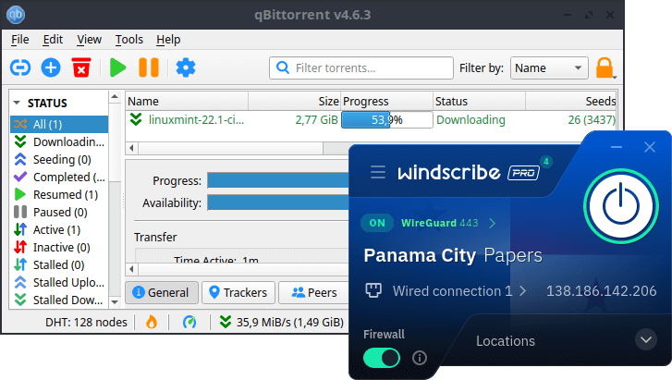
Task: Open WireGuard 443 protocol chevron
Action: [492, 223]
